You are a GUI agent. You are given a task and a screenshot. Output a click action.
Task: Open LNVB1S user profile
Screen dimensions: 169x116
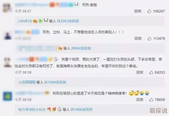tap(25, 21)
